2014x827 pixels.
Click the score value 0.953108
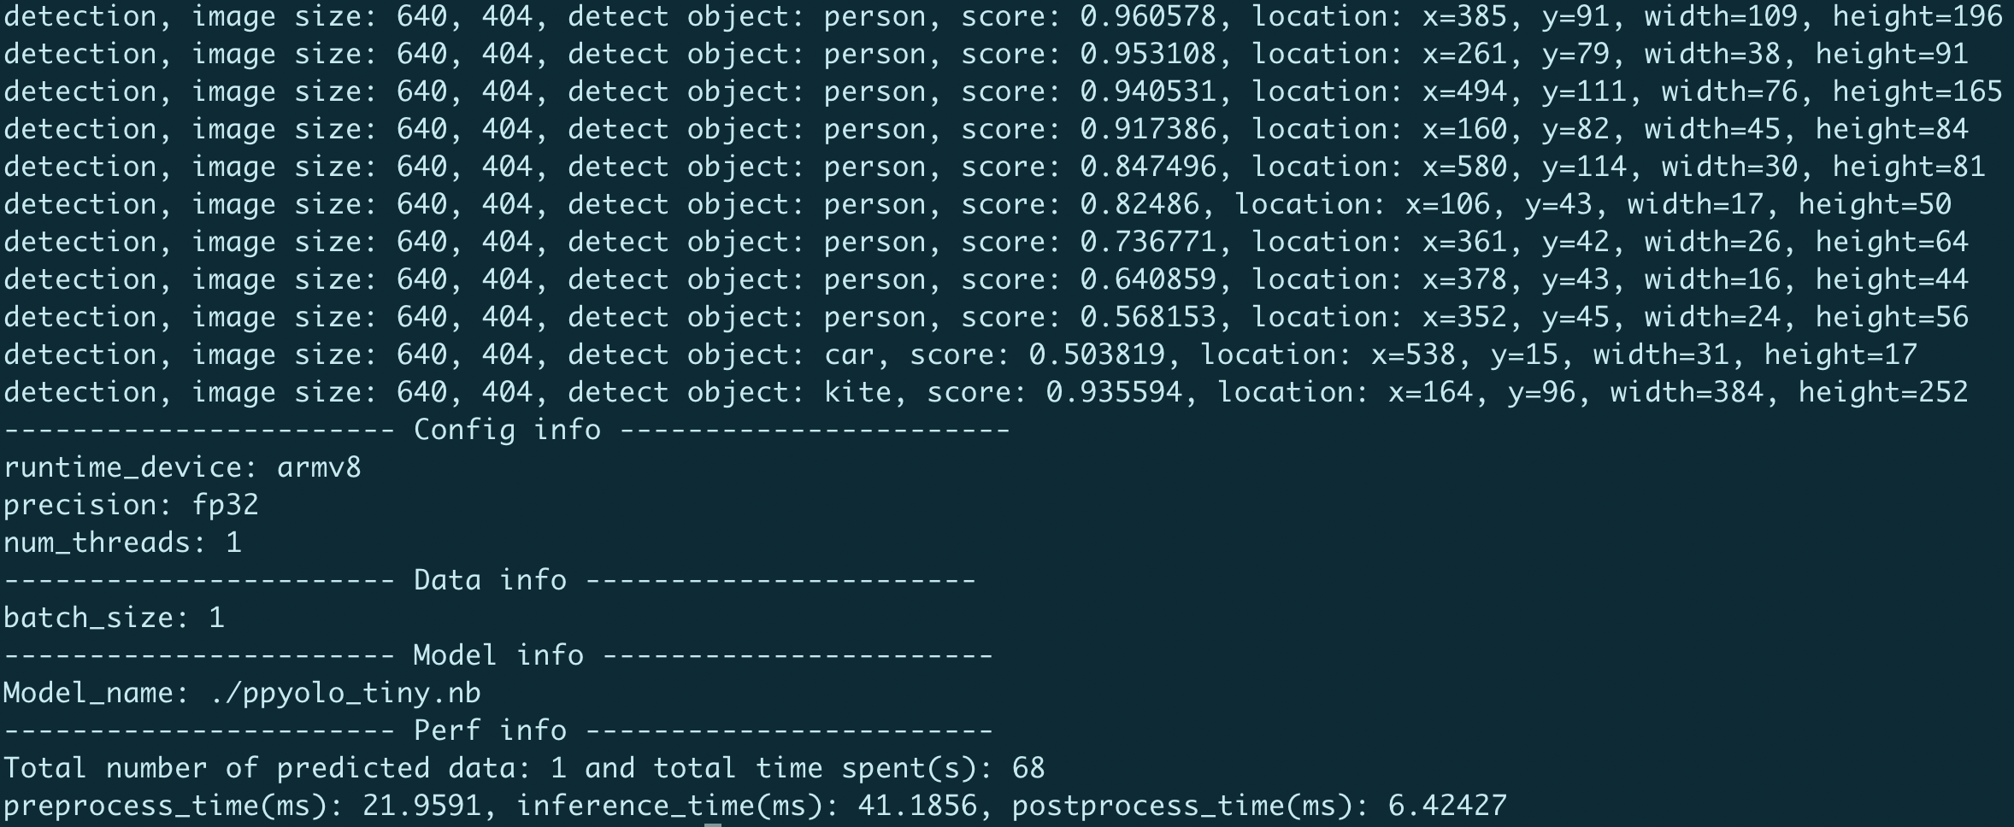[x=1147, y=55]
